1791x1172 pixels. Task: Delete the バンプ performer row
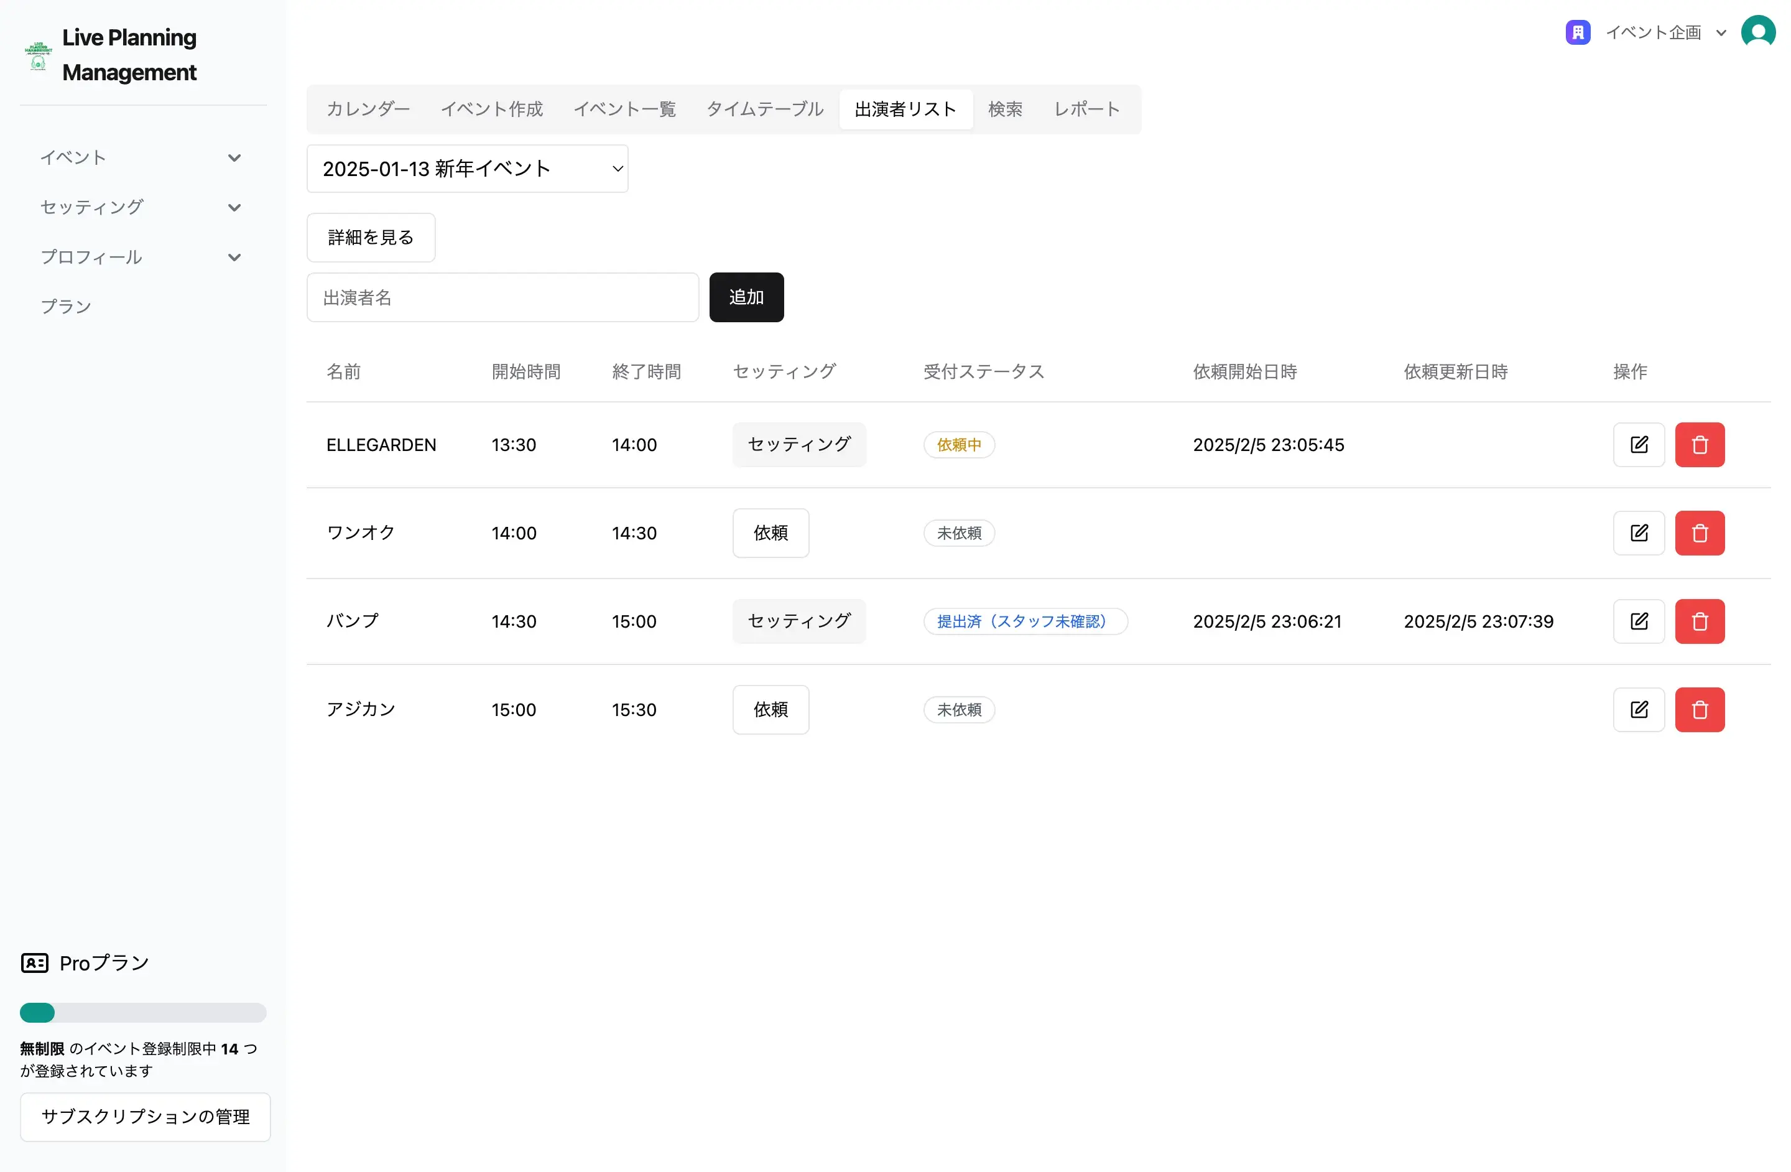(1699, 621)
